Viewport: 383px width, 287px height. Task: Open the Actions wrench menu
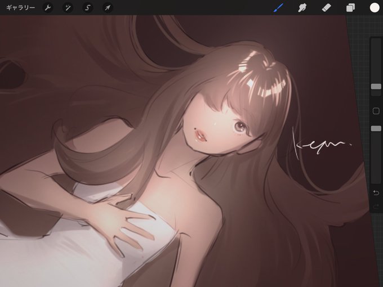[x=48, y=8]
